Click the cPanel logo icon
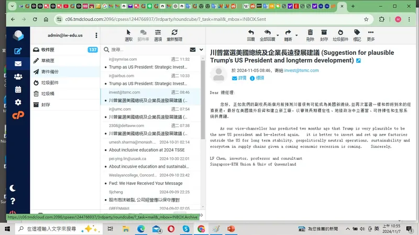The image size is (419, 235). click(18, 115)
